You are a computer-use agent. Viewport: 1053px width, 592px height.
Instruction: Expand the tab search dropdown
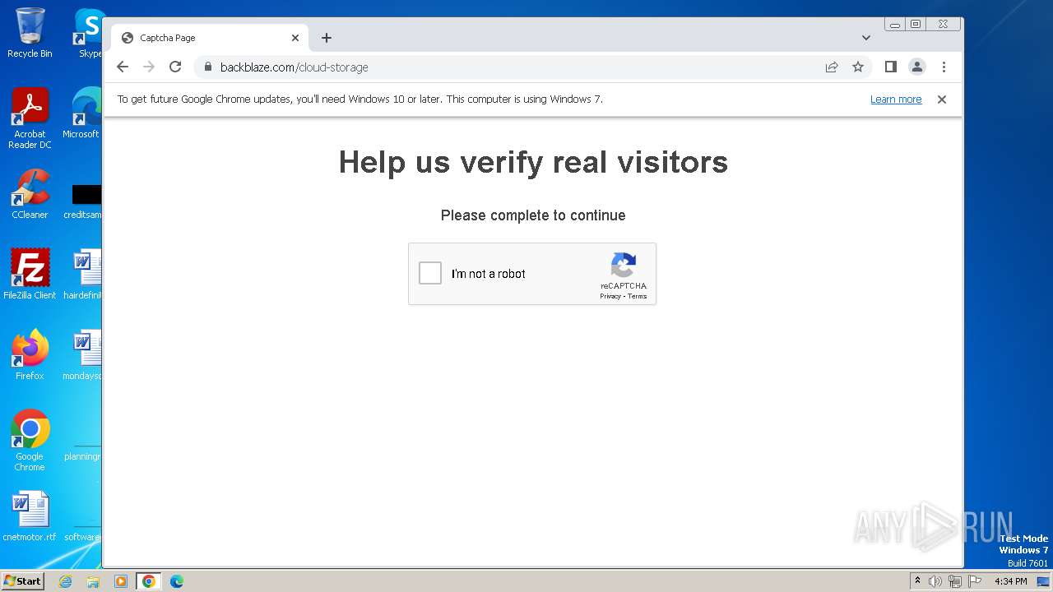pyautogui.click(x=866, y=38)
